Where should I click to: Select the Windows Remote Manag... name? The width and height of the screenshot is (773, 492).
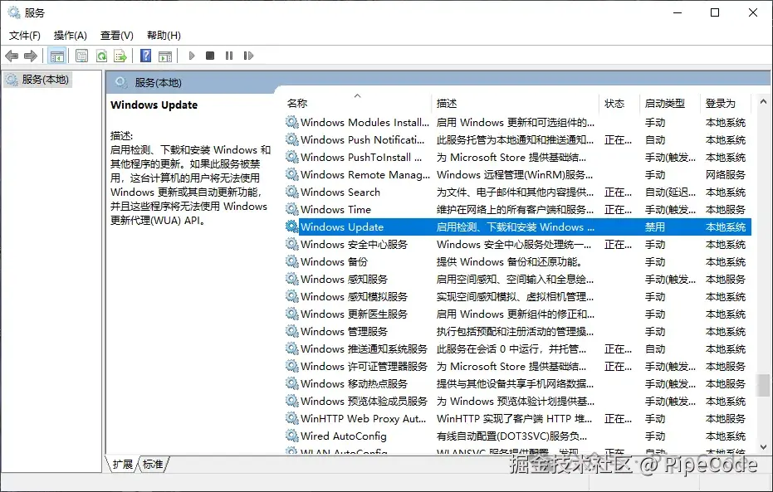point(364,175)
